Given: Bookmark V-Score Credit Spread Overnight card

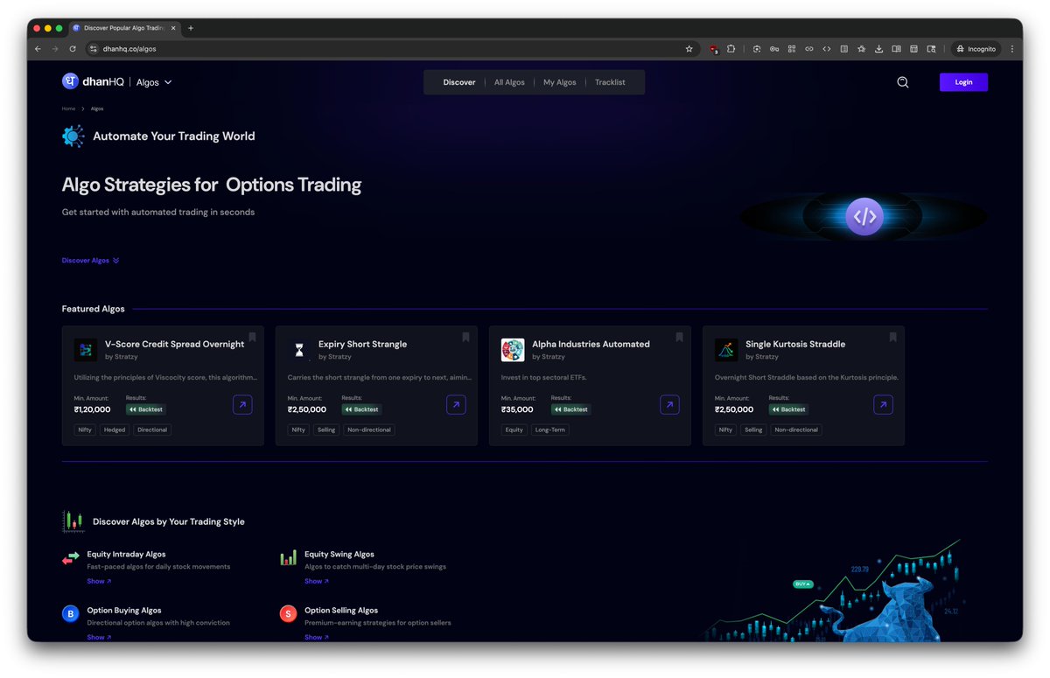Looking at the screenshot, I should click(x=252, y=337).
